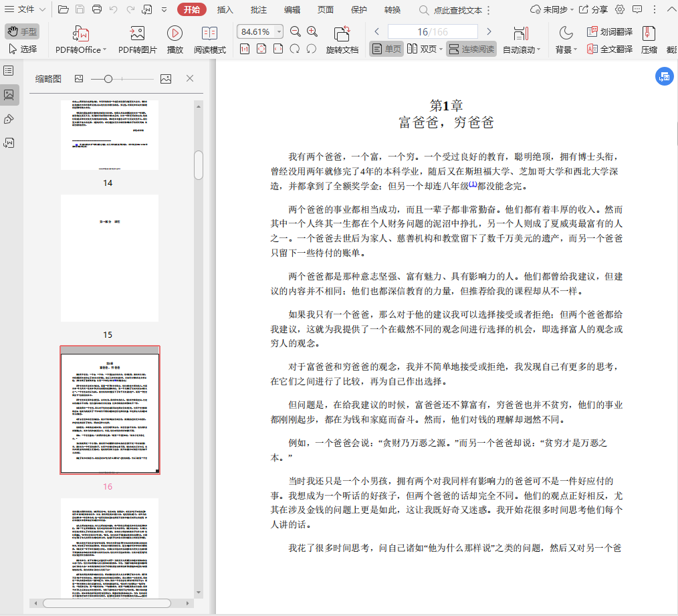Enable 划词翻译 word translation
The image size is (678, 616).
click(610, 31)
